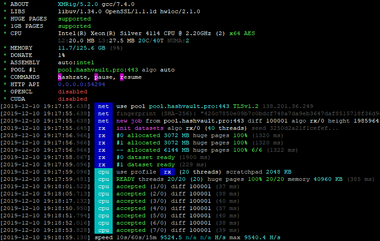Click the OPENCL disabled status
380x241 pixels.
click(73, 92)
